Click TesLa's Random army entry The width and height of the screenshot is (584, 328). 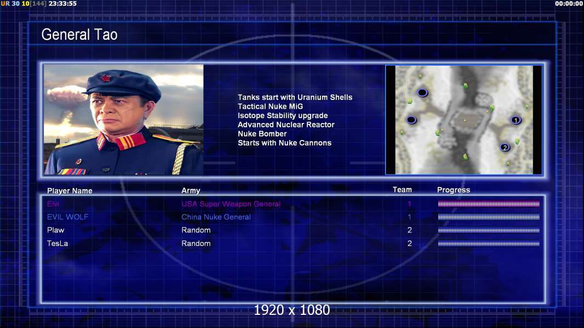point(196,244)
